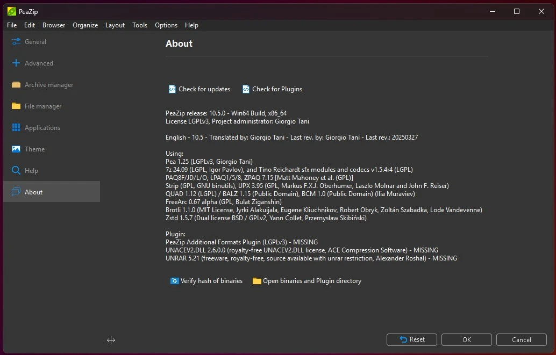Click the FreeArc 0.67 alpha line

[224, 202]
